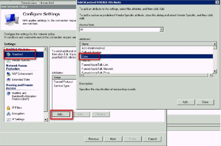221x146 pixels.
Task: Select the Class attribute in the list
Action: (x=147, y=56)
